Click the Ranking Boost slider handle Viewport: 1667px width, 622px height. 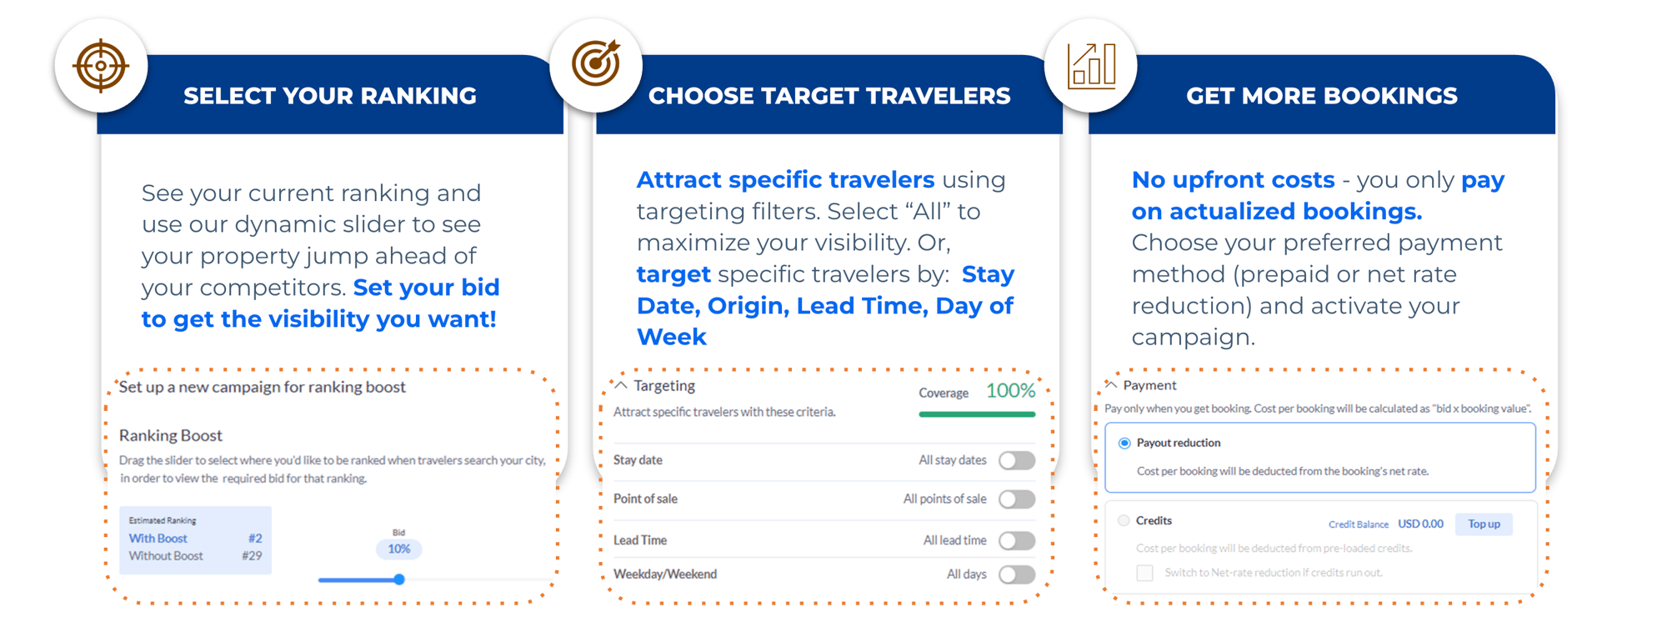[399, 579]
